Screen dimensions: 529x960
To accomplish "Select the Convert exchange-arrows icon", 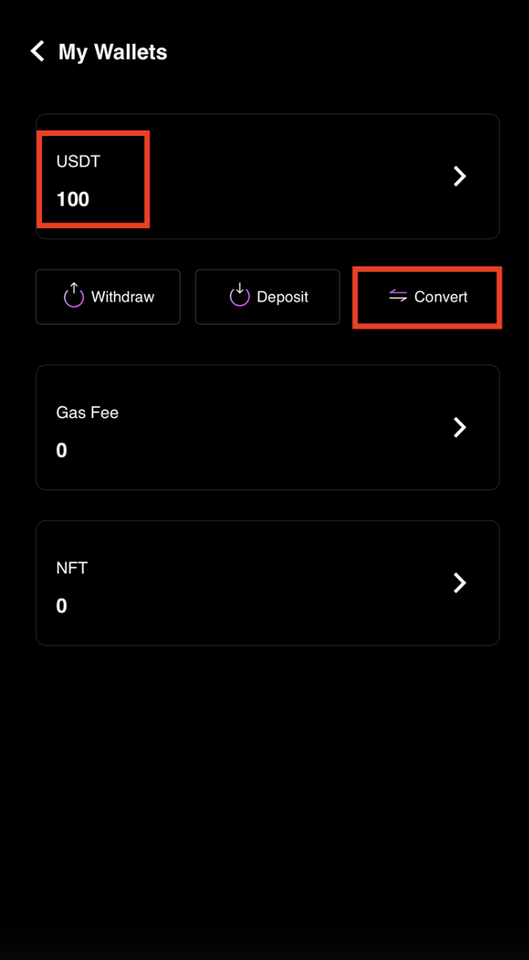I will click(x=398, y=297).
